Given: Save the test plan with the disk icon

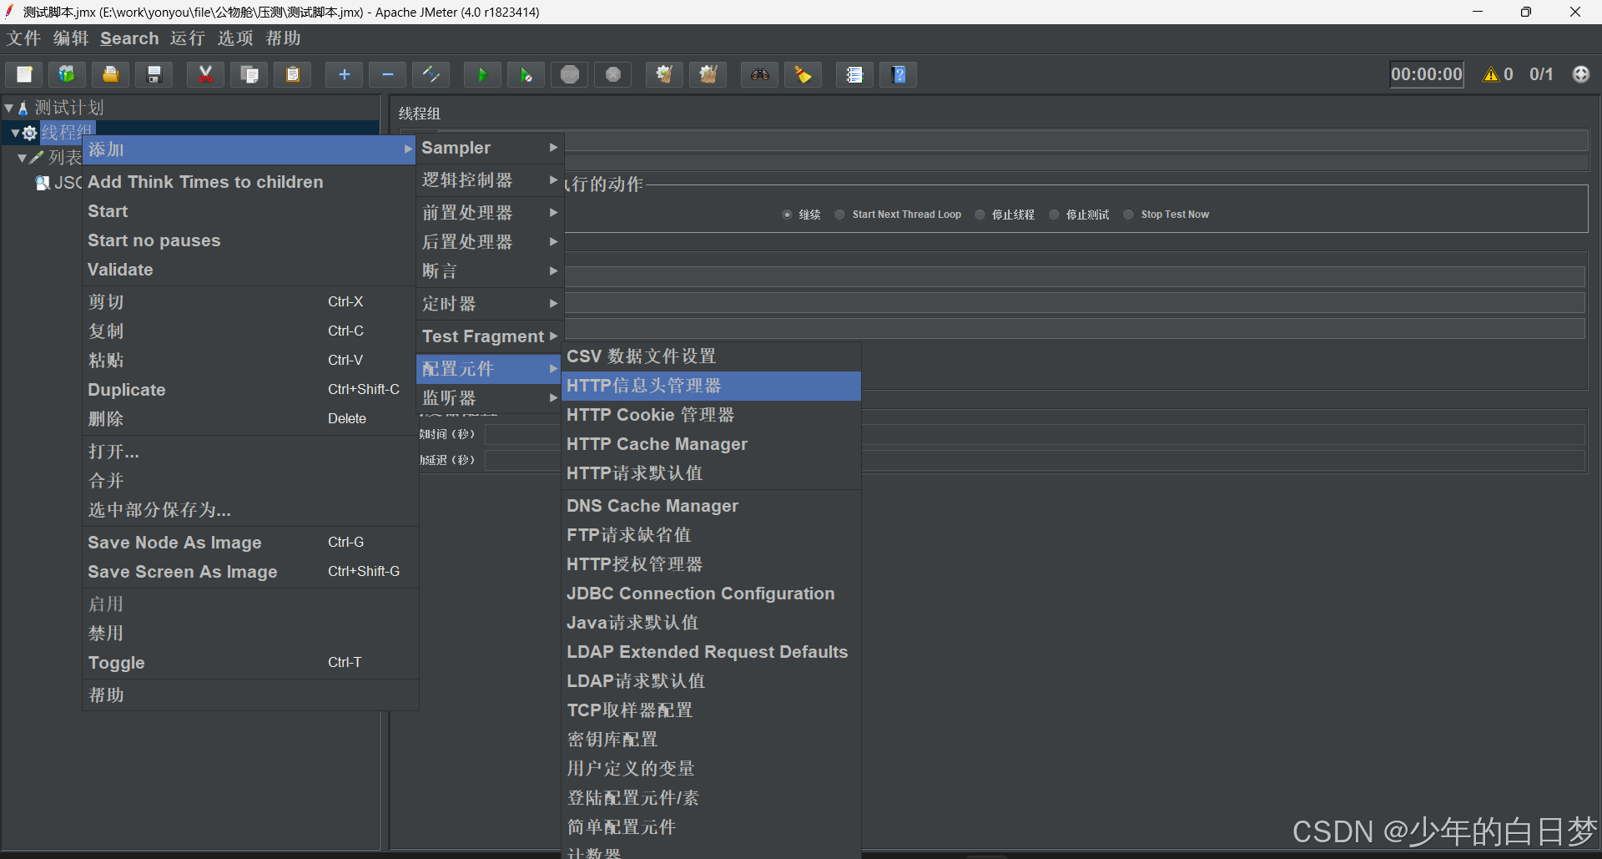Looking at the screenshot, I should [154, 74].
